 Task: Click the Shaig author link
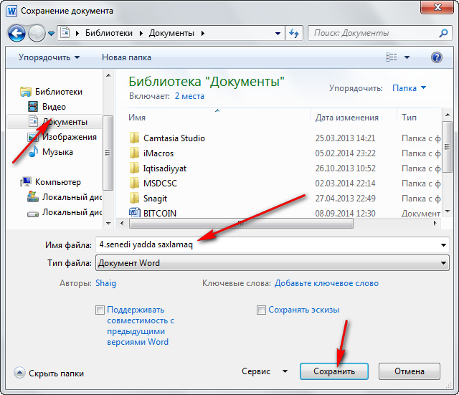point(105,283)
